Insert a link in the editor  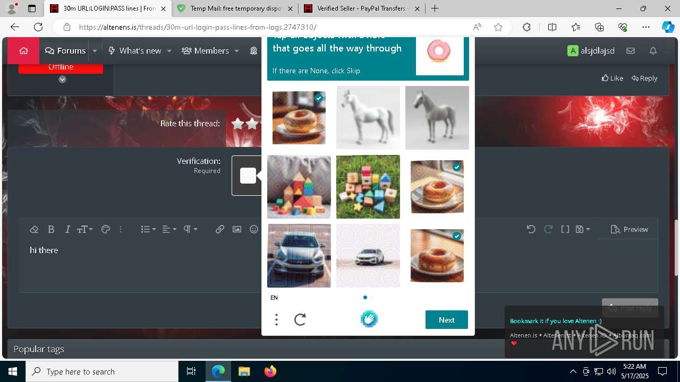(x=219, y=229)
